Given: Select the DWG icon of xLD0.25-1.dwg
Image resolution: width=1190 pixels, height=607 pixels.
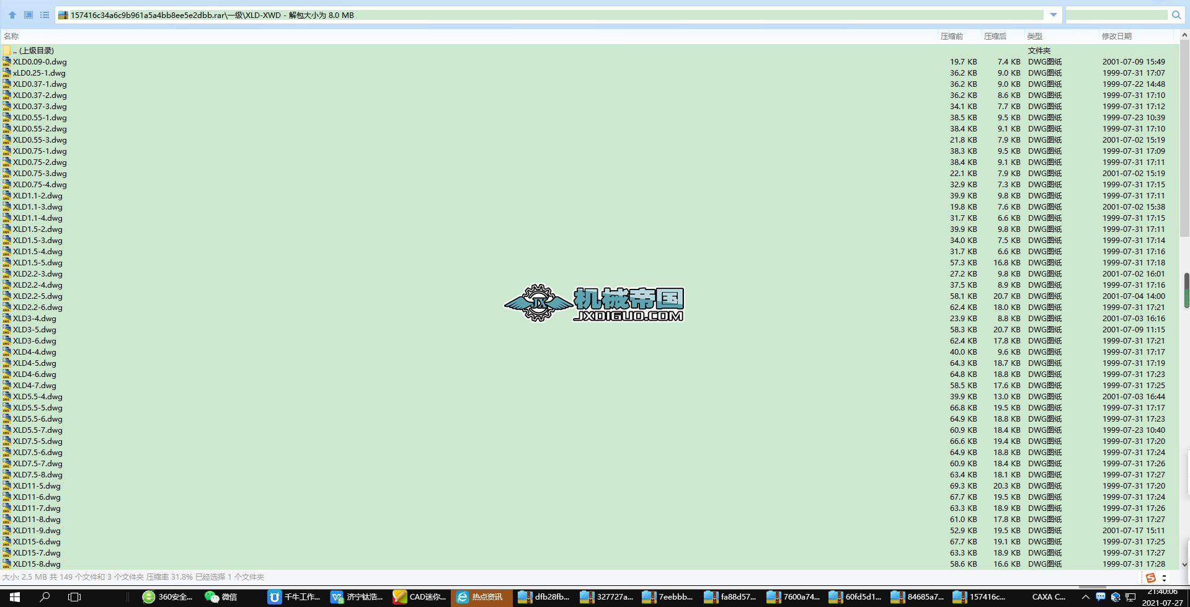Looking at the screenshot, I should coord(7,73).
